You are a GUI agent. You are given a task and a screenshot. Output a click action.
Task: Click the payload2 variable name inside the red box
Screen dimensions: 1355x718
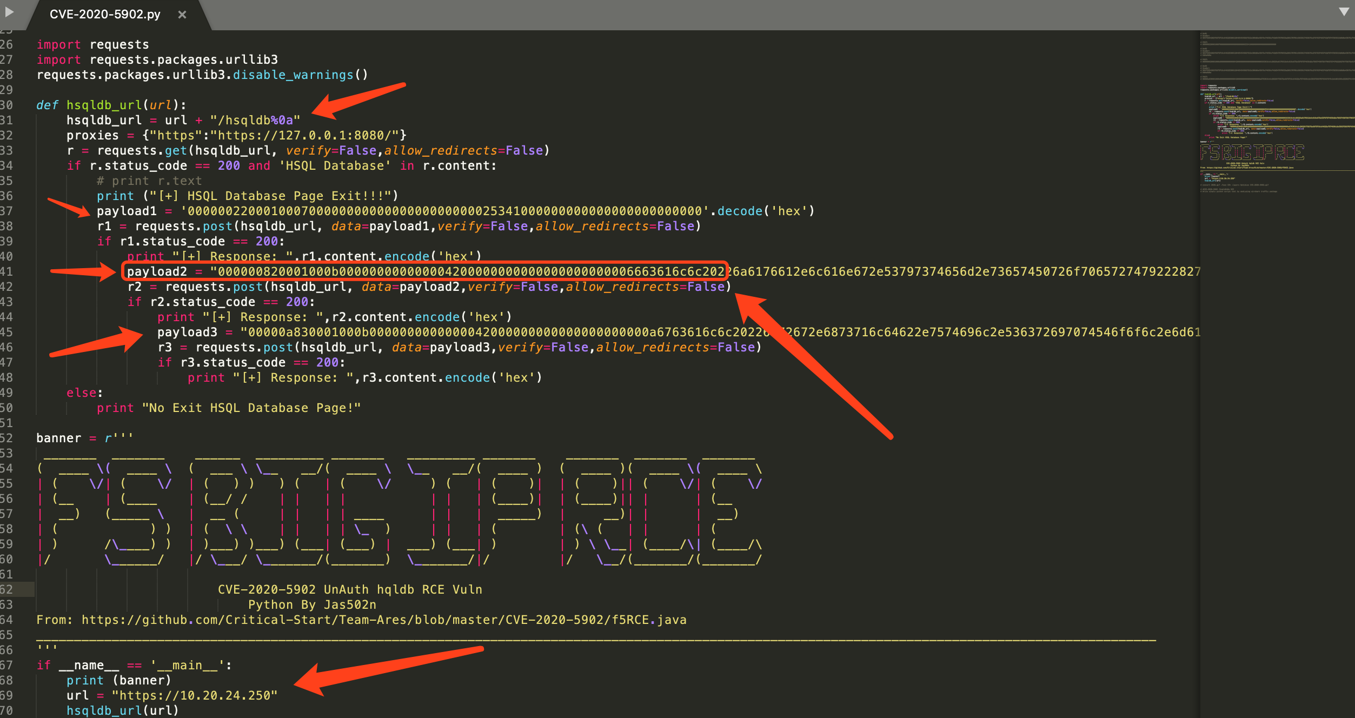tap(157, 271)
